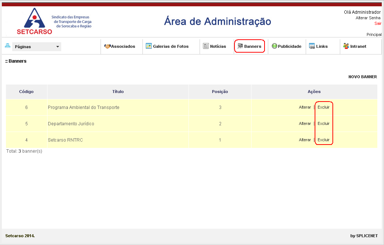Click Excluir for Departamento Jurídico
Image resolution: width=384 pixels, height=245 pixels.
click(324, 123)
